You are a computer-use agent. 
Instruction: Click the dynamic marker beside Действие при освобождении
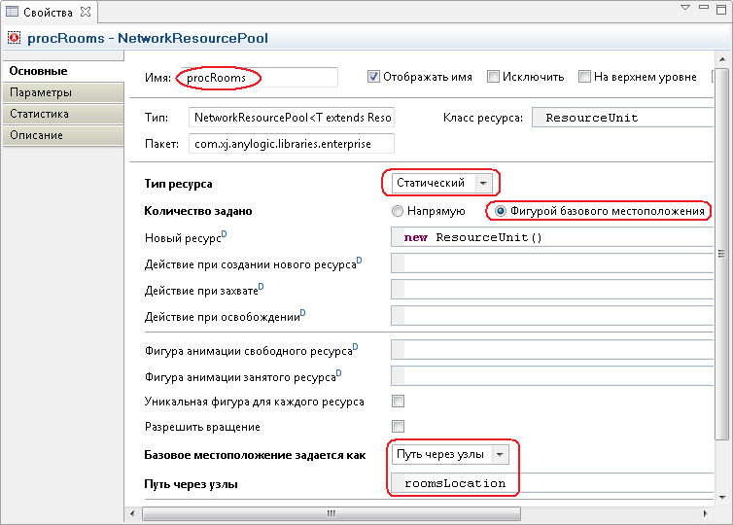pyautogui.click(x=303, y=312)
